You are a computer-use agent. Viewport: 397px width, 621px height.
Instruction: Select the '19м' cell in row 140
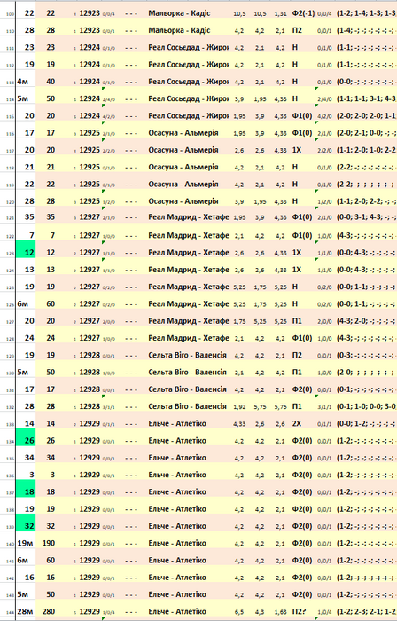[26, 543]
